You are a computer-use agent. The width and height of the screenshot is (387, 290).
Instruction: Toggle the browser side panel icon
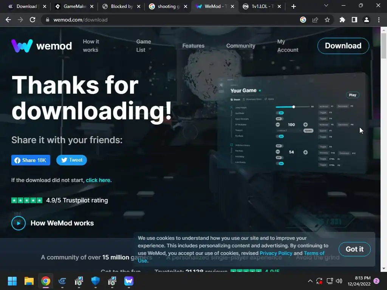[x=354, y=20]
